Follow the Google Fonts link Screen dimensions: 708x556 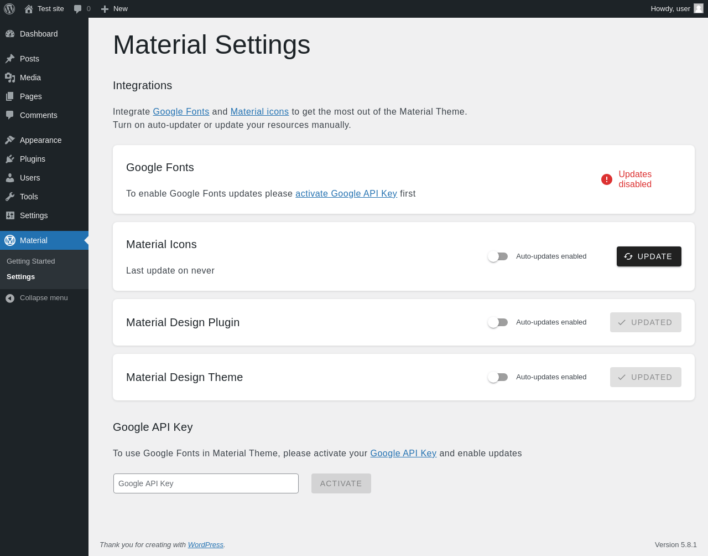(x=181, y=111)
